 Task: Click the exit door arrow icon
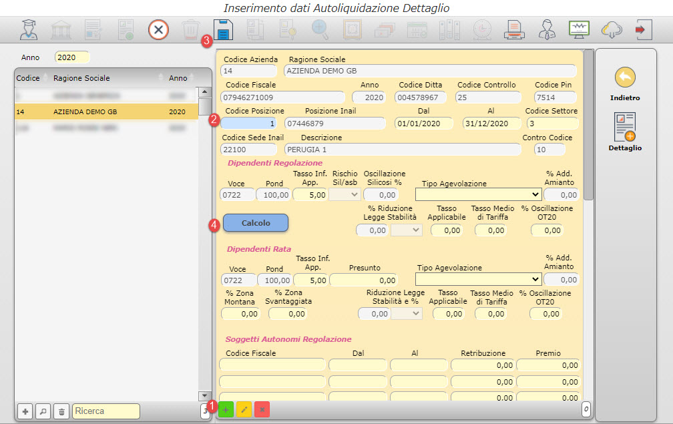pyautogui.click(x=644, y=29)
